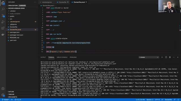Select the TERMINAL panel tab

pos(51,57)
